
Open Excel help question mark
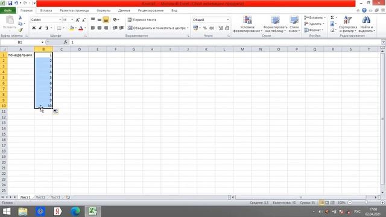coord(364,10)
